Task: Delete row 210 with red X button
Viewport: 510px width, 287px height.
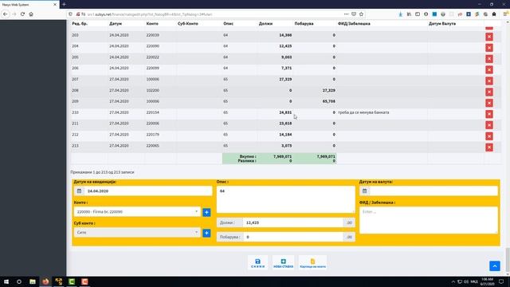Action: click(488, 114)
